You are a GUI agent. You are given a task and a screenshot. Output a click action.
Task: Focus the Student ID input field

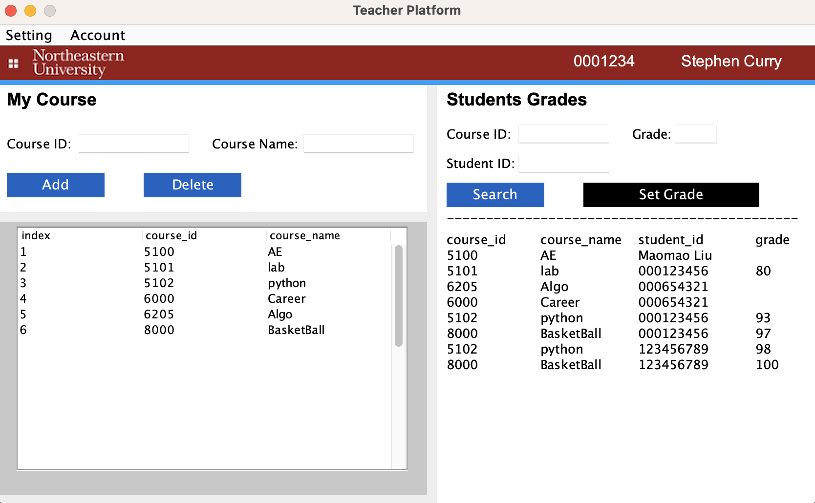pyautogui.click(x=564, y=163)
